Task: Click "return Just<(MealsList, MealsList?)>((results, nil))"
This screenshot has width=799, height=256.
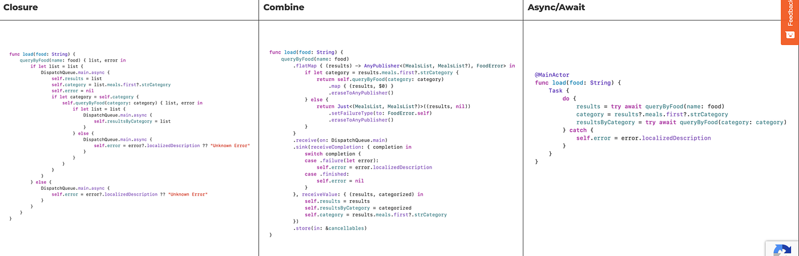Action: pos(393,106)
